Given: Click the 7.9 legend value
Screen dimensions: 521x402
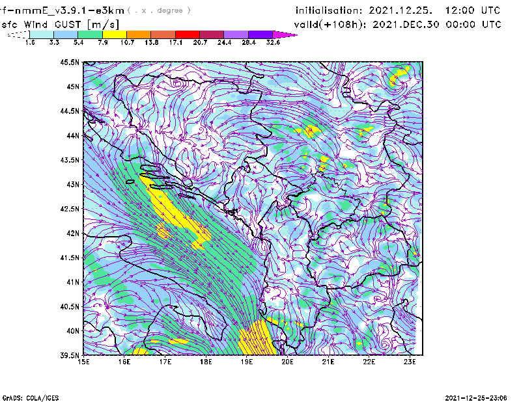Looking at the screenshot, I should click(x=103, y=42).
